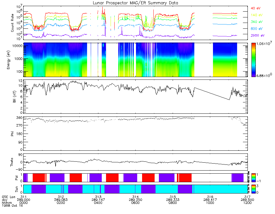Click the 'Phi' axis label
The image size is (275, 214).
pos(12,134)
